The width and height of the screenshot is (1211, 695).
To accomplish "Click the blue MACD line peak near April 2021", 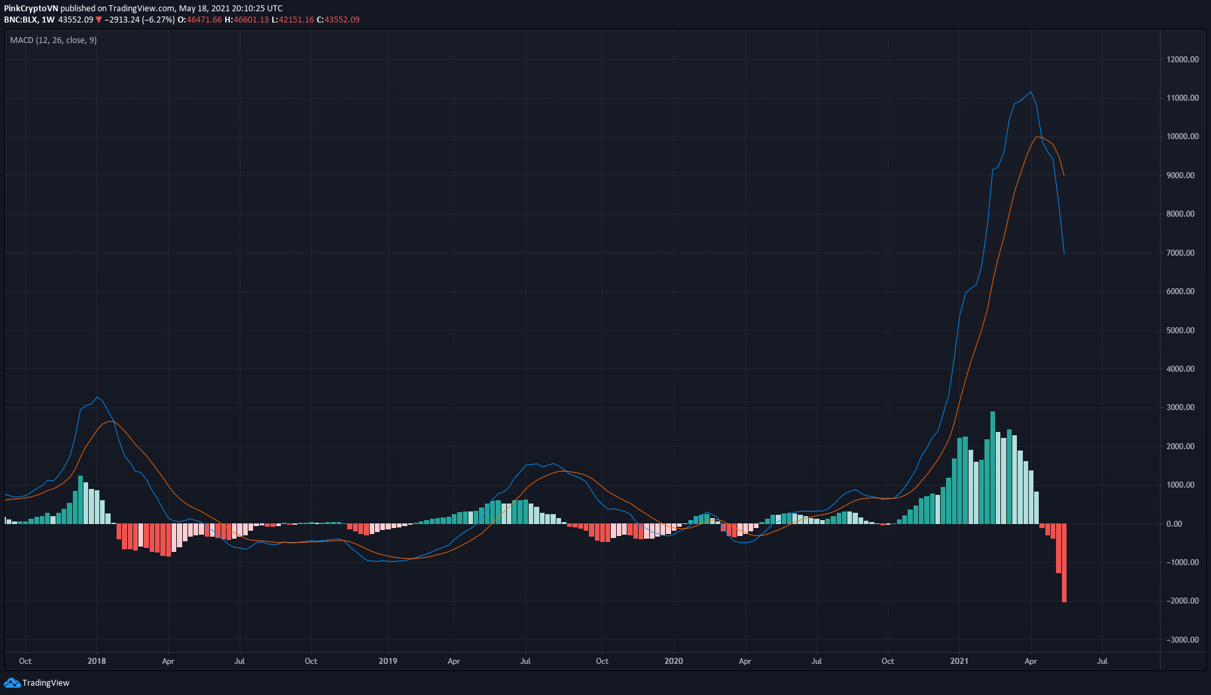I will [1031, 93].
